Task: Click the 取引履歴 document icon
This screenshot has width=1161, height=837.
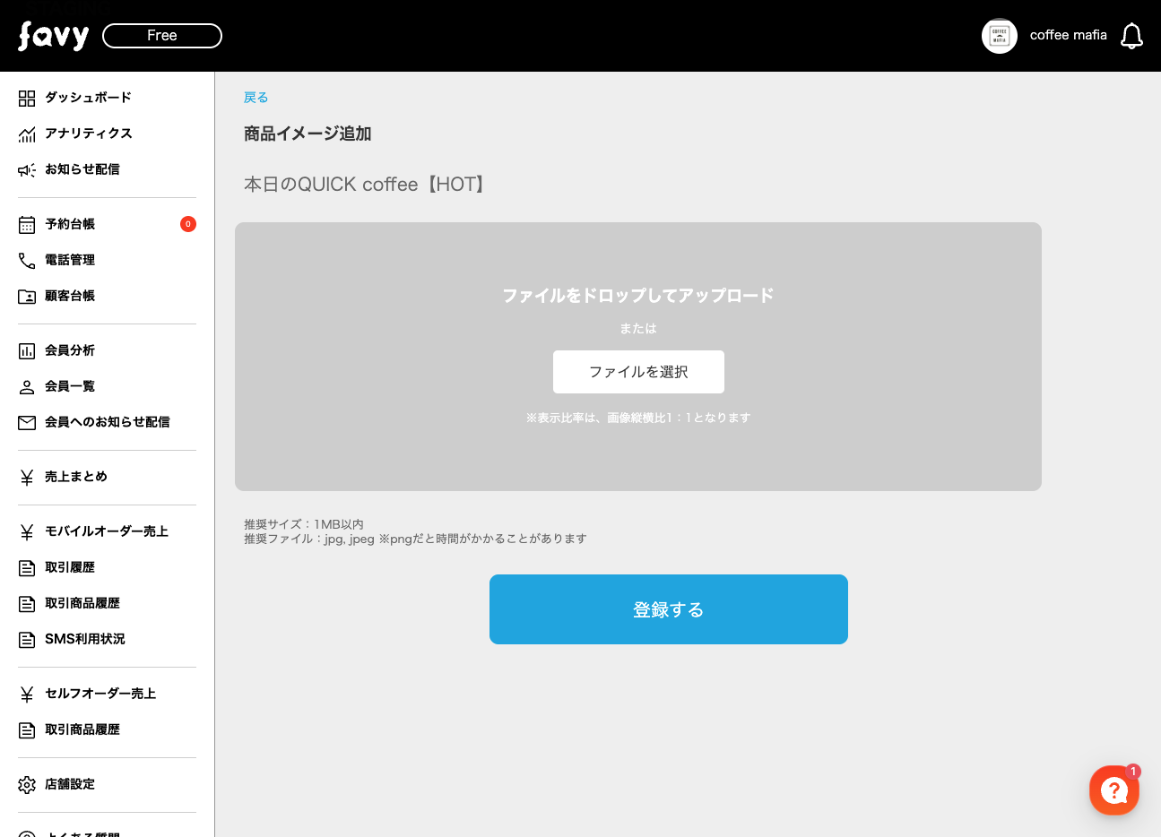Action: (27, 567)
